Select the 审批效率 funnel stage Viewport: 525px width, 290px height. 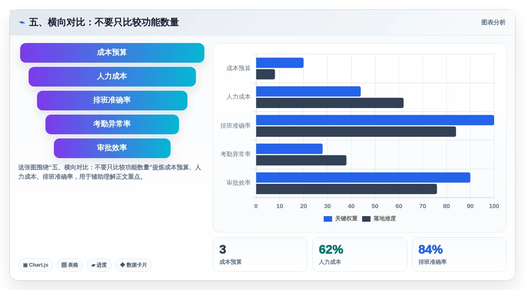tap(112, 148)
